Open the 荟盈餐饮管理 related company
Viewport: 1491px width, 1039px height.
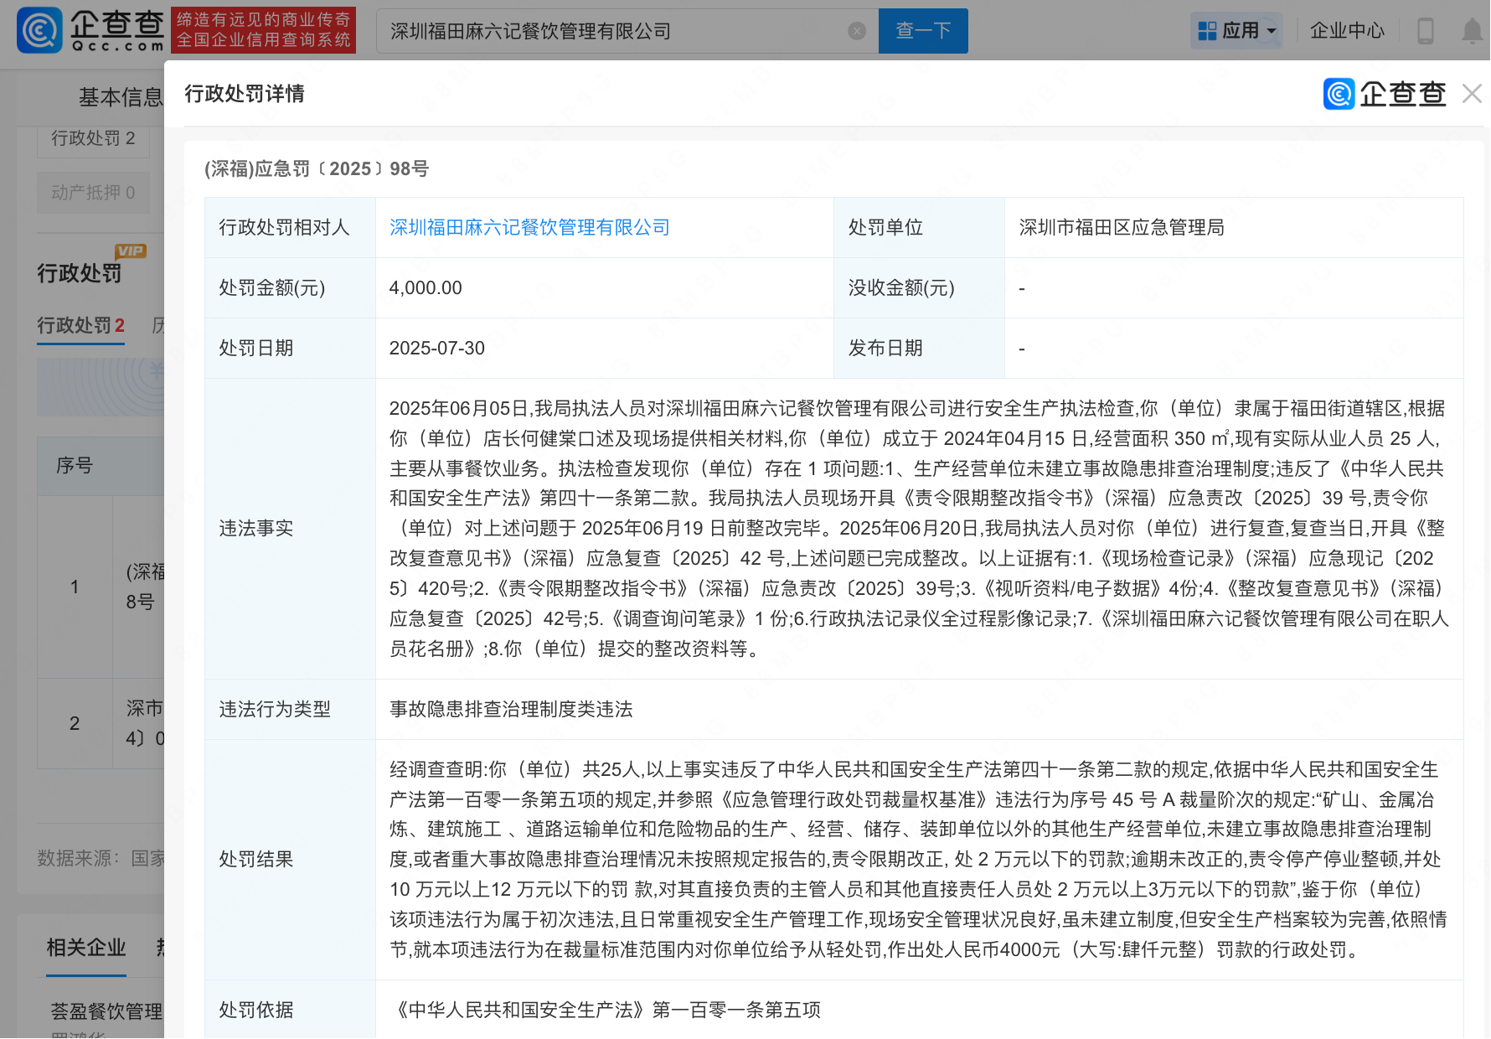pos(106,1011)
